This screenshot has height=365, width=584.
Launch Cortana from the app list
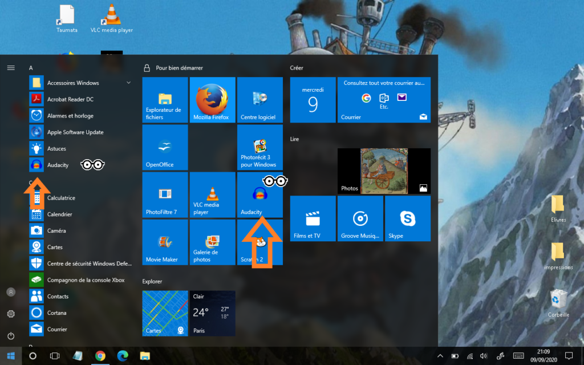click(x=80, y=313)
